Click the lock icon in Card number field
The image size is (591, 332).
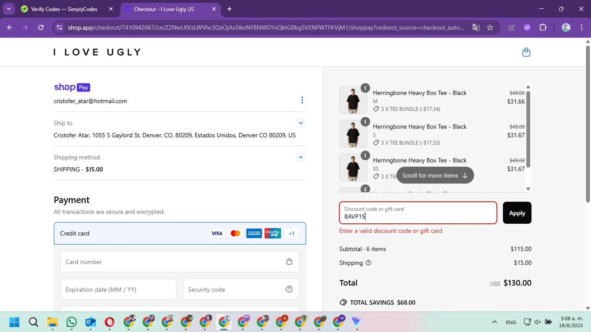tap(289, 262)
